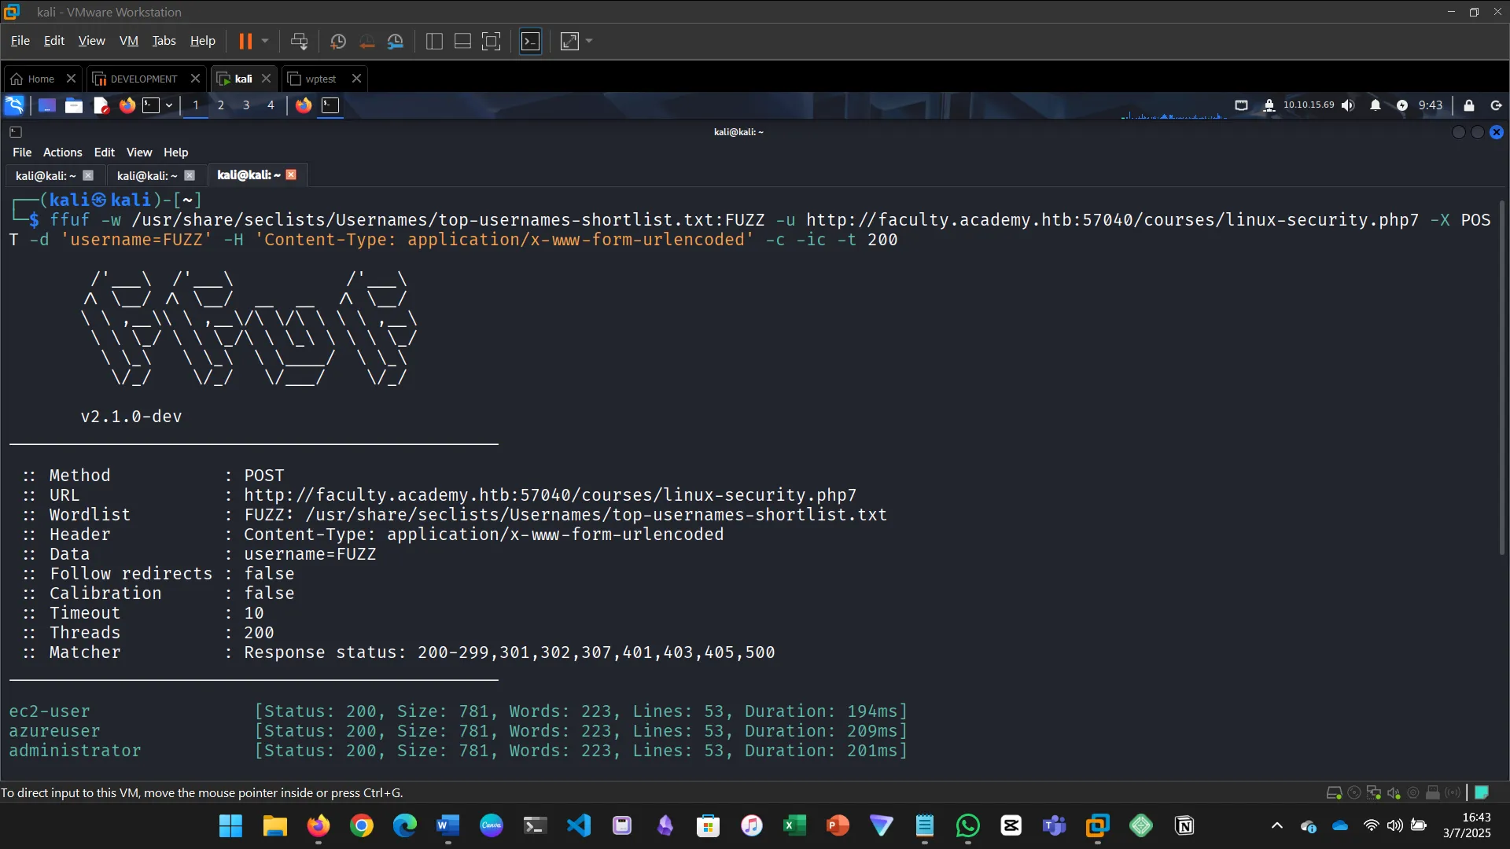Launch Firefox from the panel
Image resolution: width=1510 pixels, height=849 pixels.
127,105
